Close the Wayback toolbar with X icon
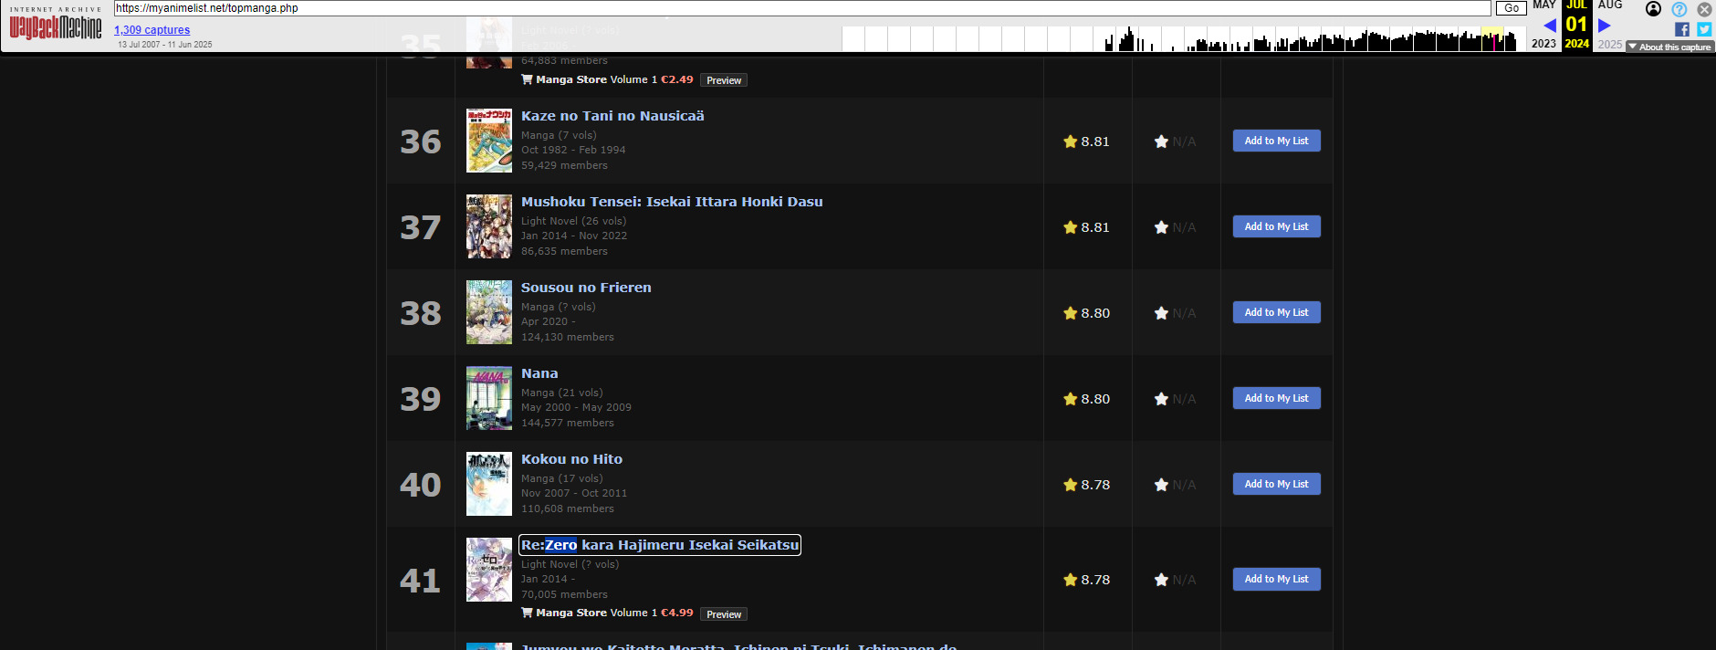The width and height of the screenshot is (1716, 650). (x=1704, y=9)
